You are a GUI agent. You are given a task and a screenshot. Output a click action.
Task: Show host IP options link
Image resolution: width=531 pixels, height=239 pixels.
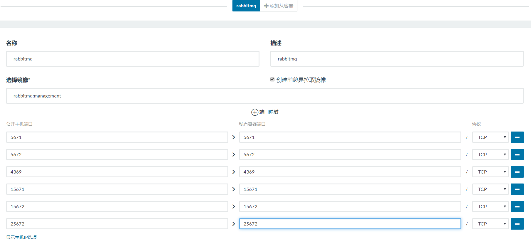click(21, 237)
